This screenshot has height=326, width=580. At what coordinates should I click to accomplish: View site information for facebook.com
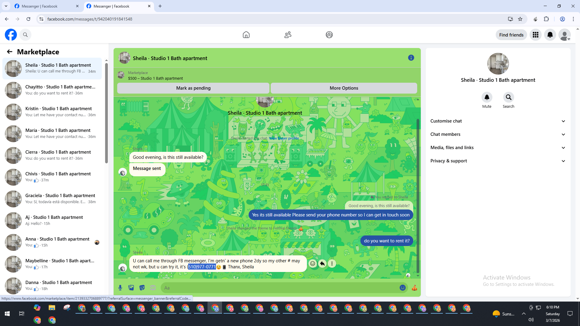coord(41,19)
